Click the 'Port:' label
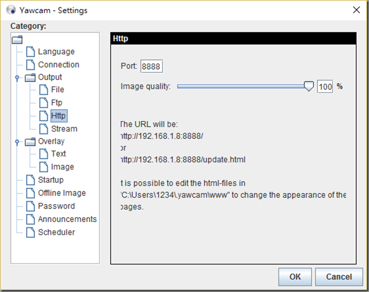Viewport: 369px width, 292px height. [129, 66]
